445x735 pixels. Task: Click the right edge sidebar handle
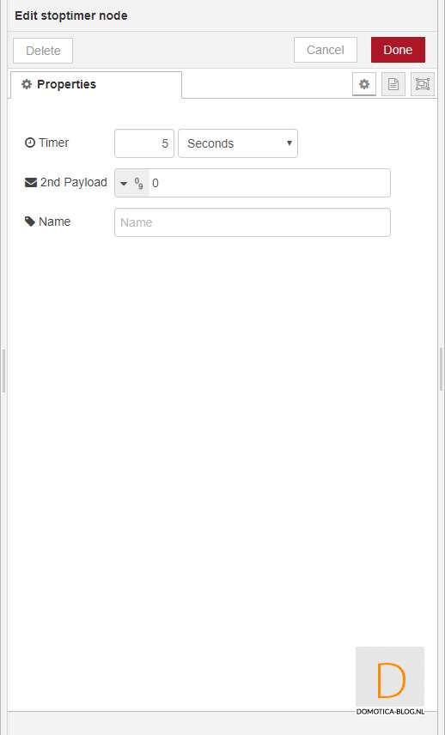[x=442, y=369]
